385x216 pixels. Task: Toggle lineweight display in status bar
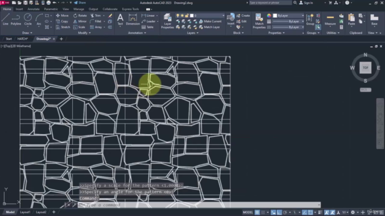320,212
